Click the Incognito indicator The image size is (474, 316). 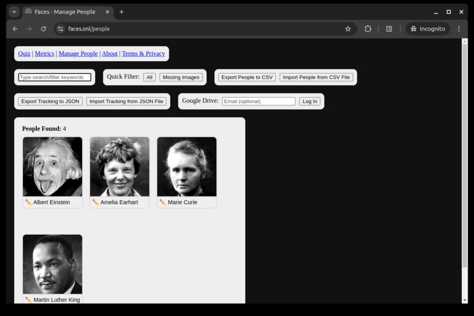[x=428, y=29]
